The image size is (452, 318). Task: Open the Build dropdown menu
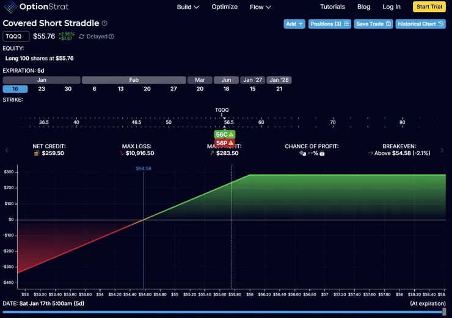(x=188, y=7)
